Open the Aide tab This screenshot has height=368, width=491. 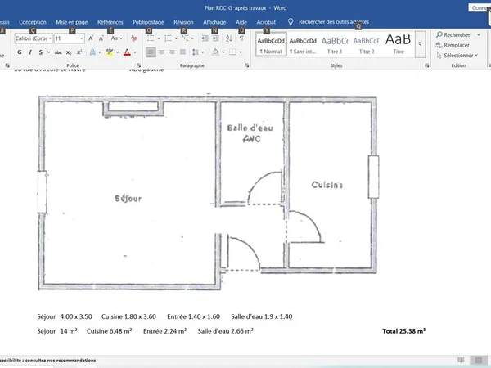coord(241,22)
